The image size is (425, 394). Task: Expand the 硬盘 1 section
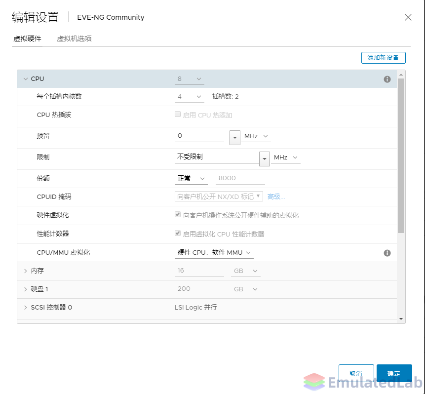26,289
